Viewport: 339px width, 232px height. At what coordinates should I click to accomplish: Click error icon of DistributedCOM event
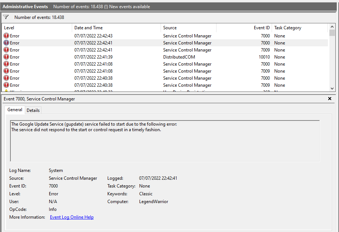pyautogui.click(x=6, y=57)
